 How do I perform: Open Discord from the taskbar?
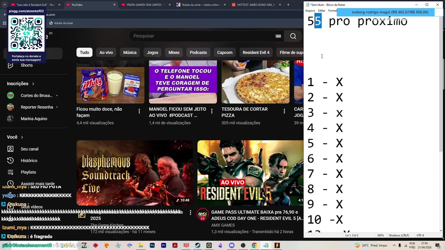[232, 245]
